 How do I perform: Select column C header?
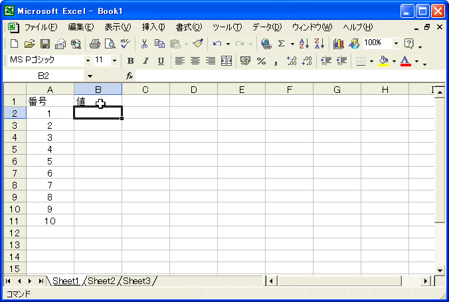[x=145, y=90]
